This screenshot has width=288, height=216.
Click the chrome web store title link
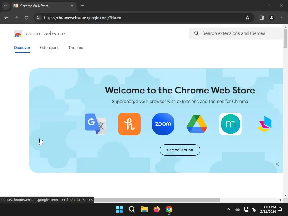[45, 34]
